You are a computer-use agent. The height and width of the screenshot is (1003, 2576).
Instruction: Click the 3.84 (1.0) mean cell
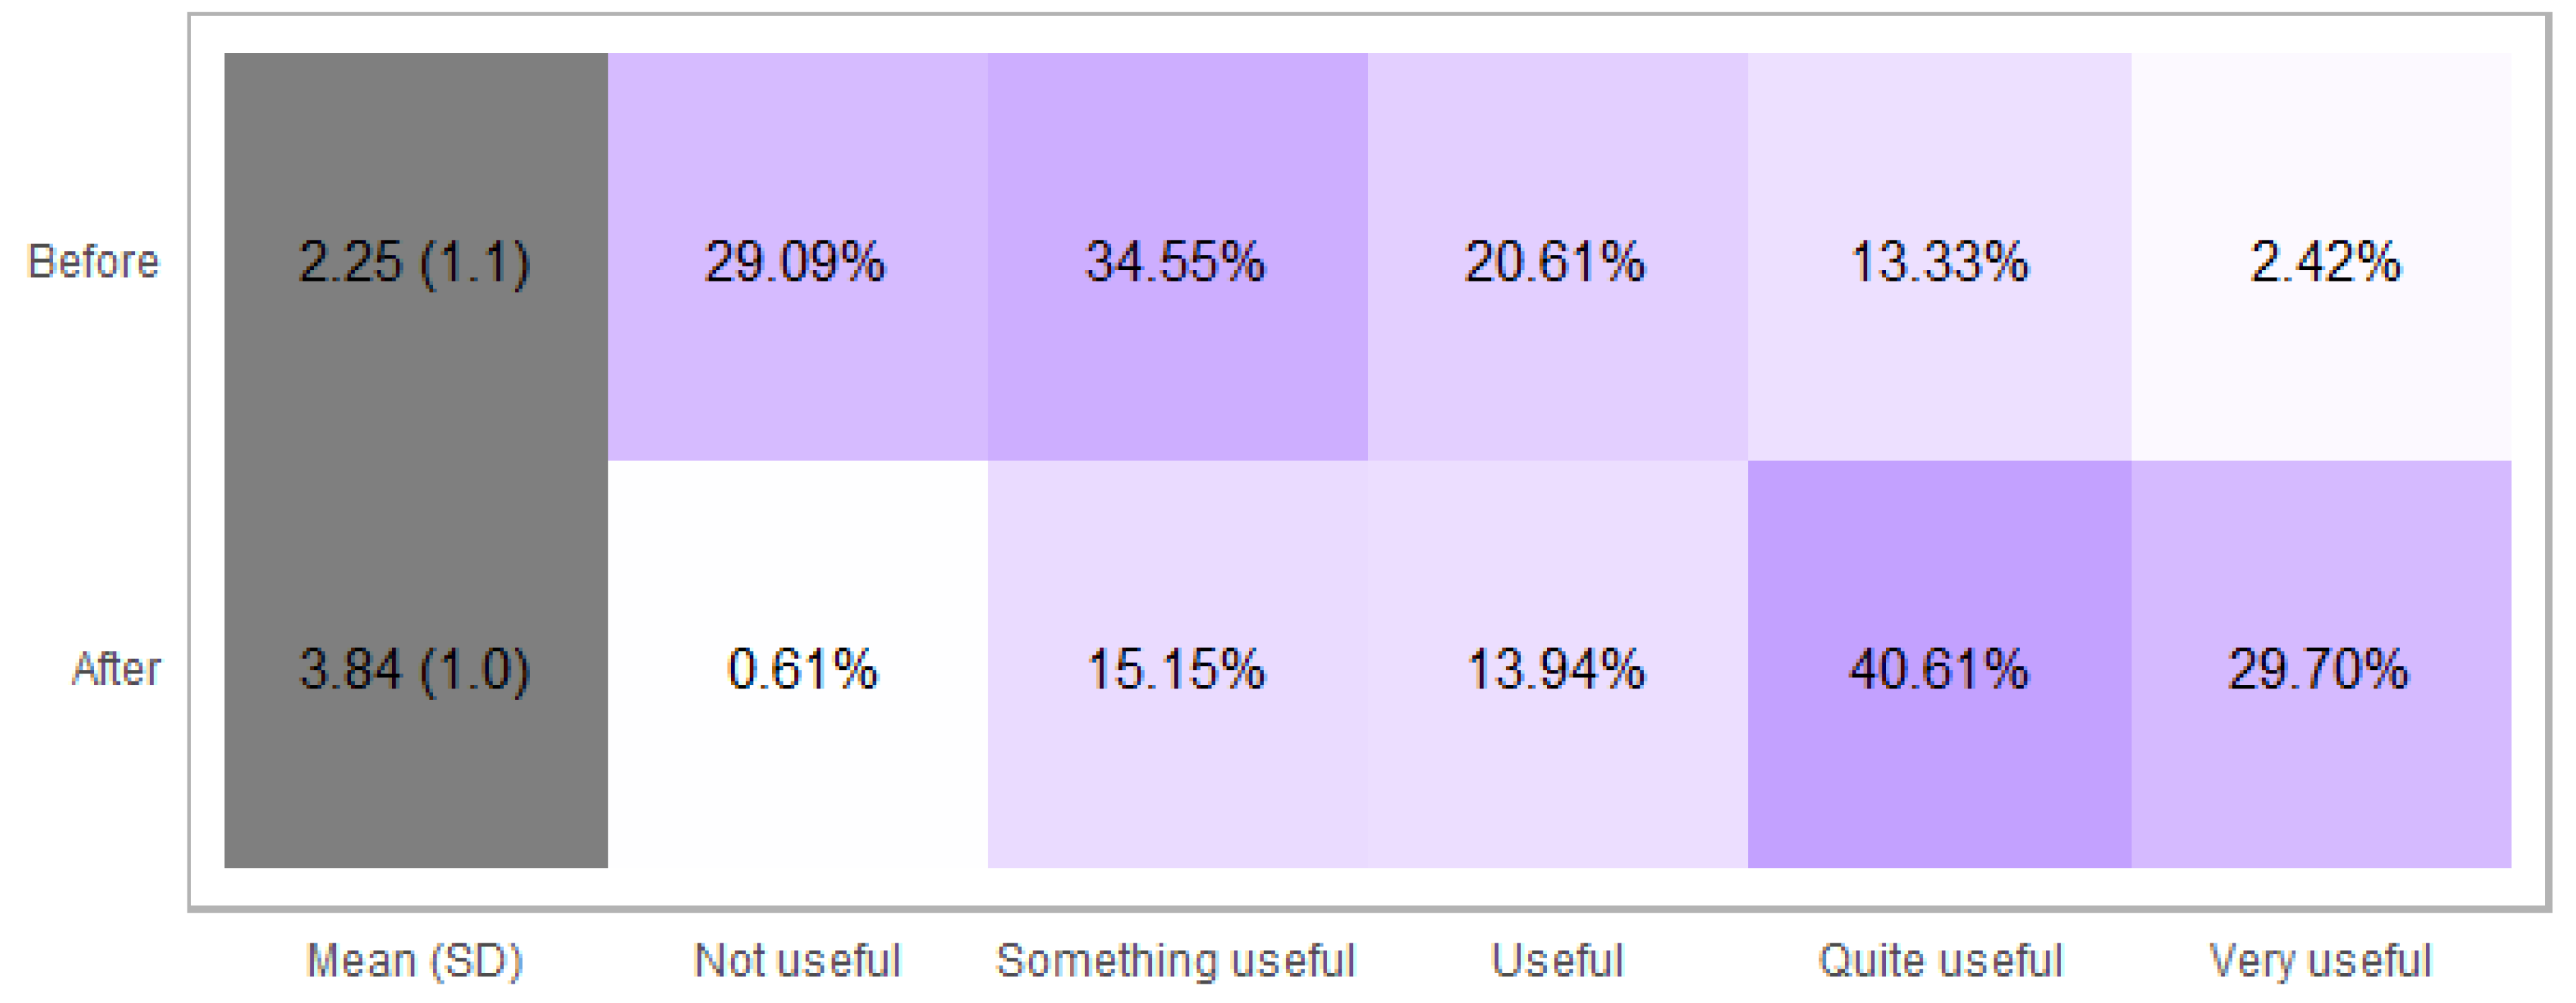coord(415,669)
